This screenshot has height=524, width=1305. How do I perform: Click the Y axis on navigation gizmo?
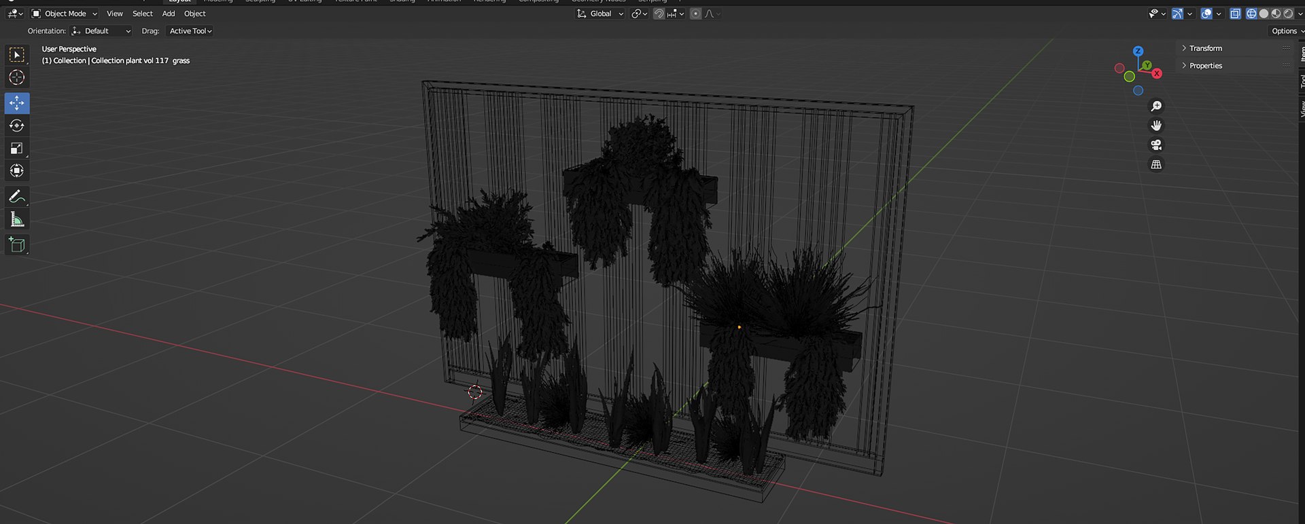tap(1147, 65)
